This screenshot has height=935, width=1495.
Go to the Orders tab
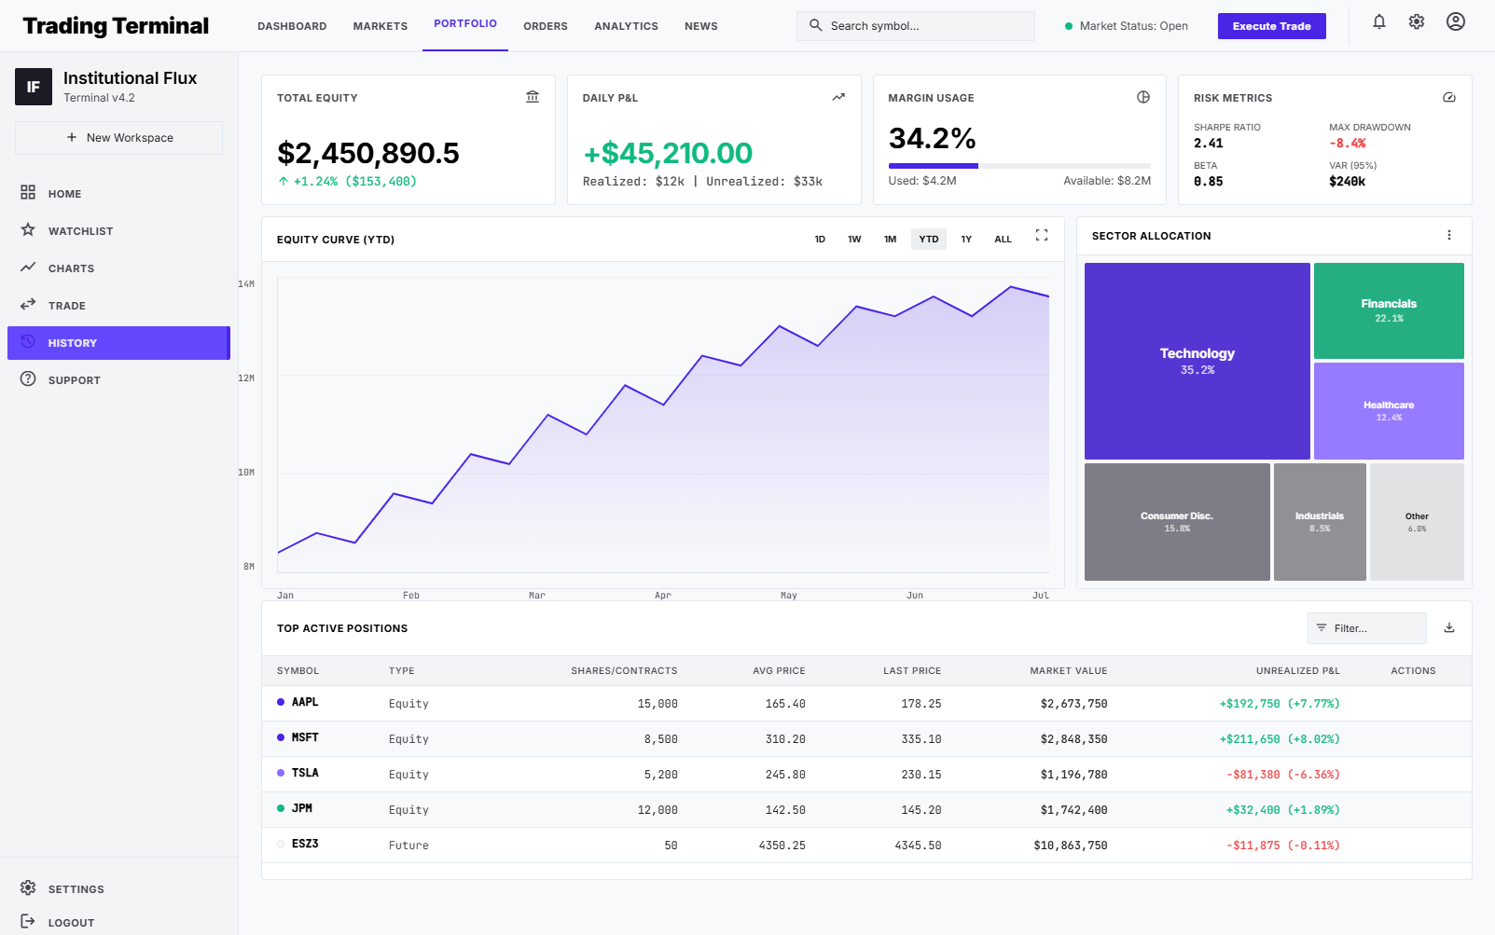pyautogui.click(x=546, y=26)
